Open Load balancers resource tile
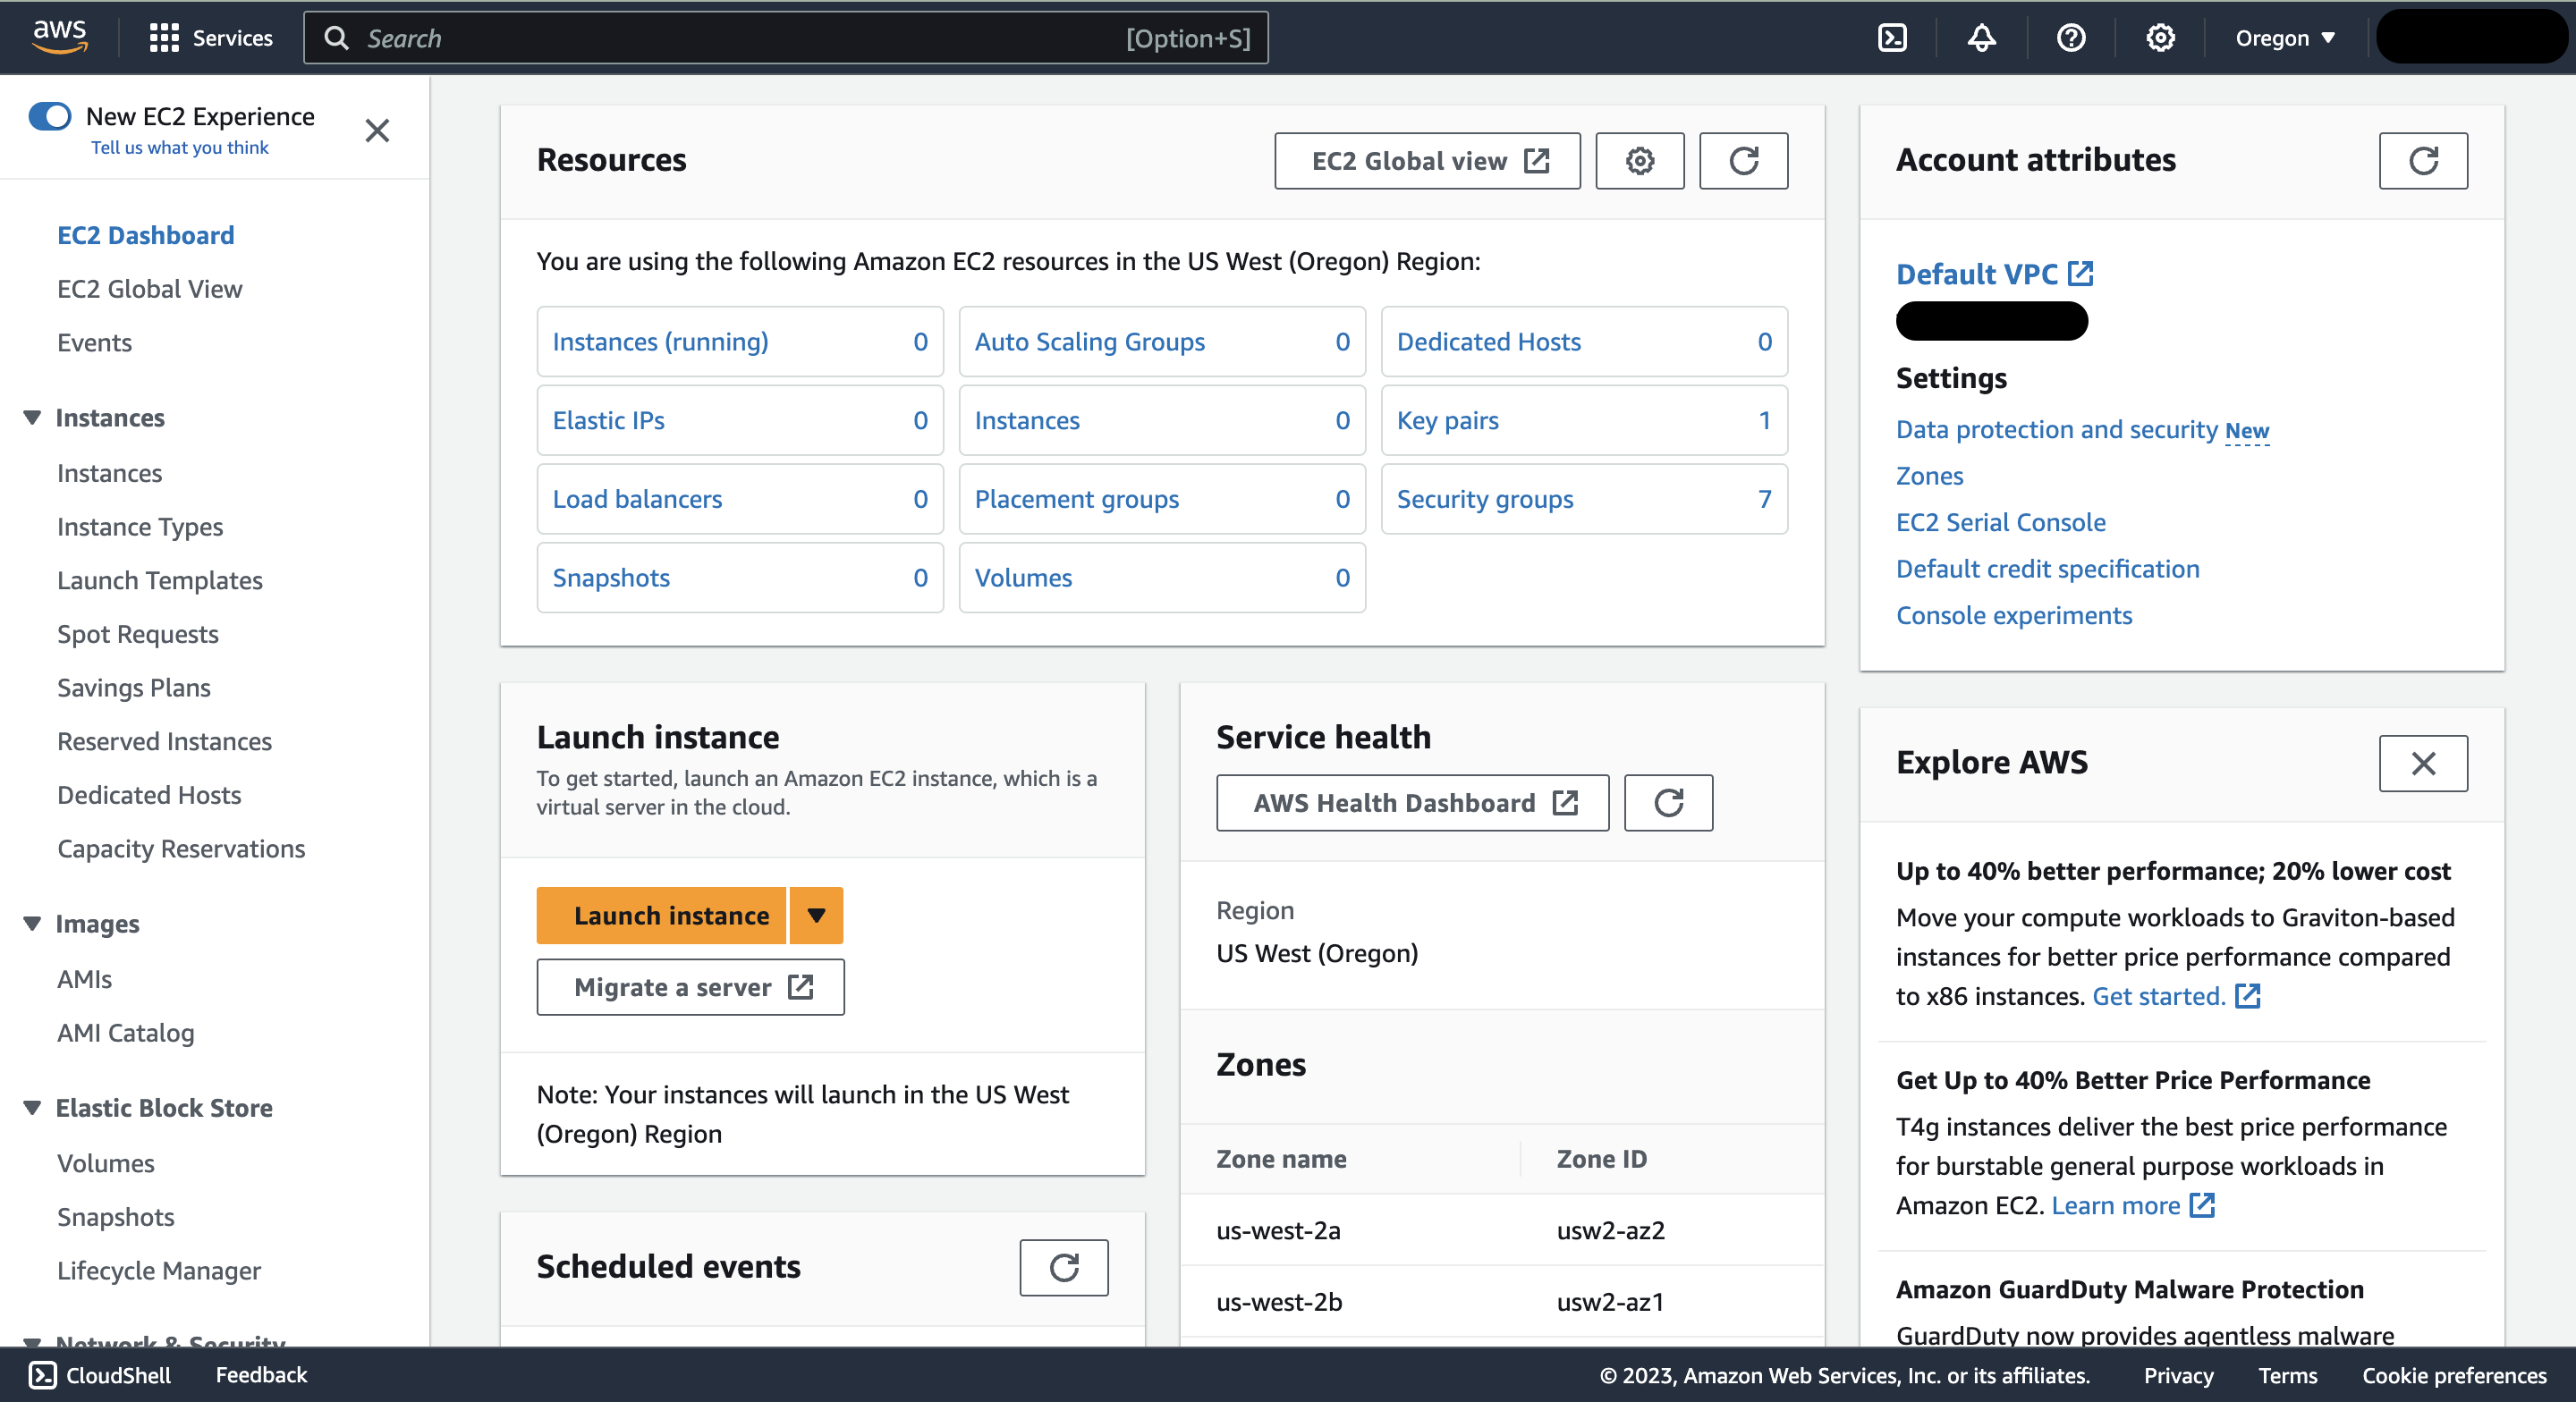The height and width of the screenshot is (1402, 2576). tap(740, 499)
